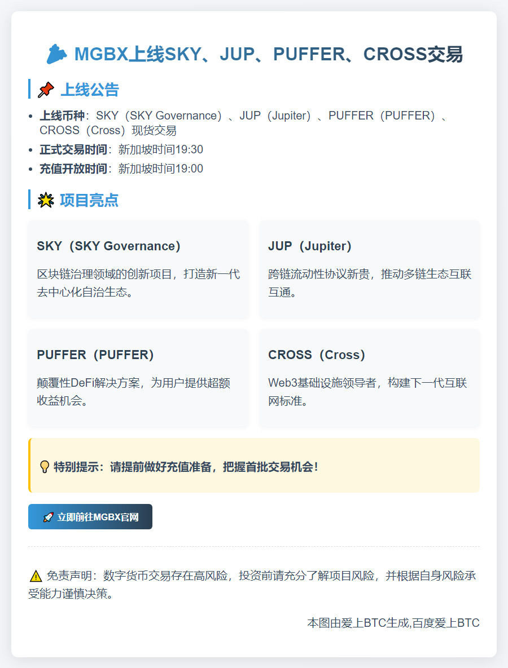Click the 新加坡时间19:00 value
Viewport: 508px width, 668px height.
pos(161,169)
